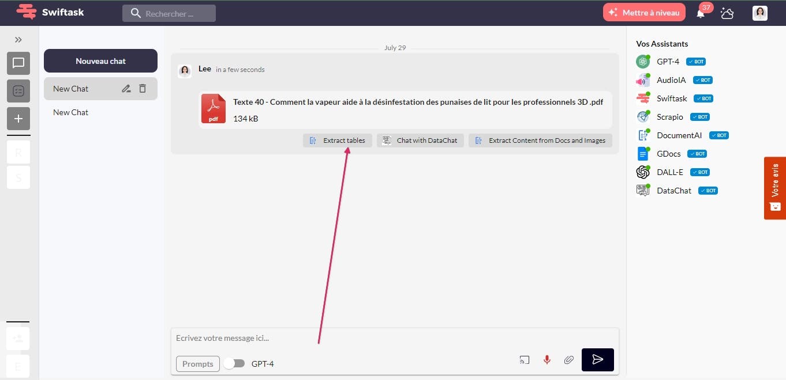786x380 pixels.
Task: Attach a file with paperclip icon
Action: click(x=569, y=360)
